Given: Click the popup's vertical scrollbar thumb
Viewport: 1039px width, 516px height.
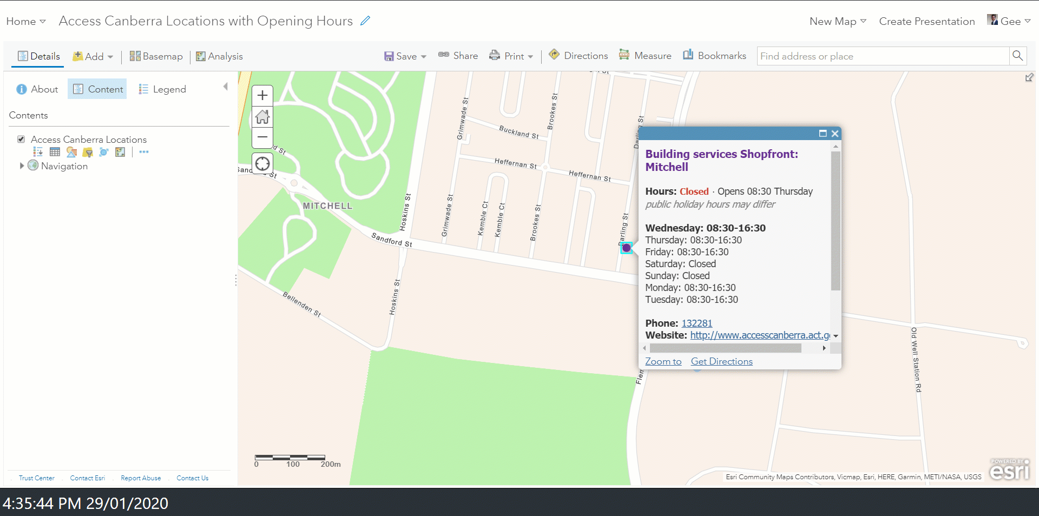Looking at the screenshot, I should pyautogui.click(x=836, y=221).
